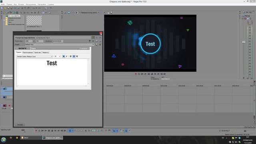This screenshot has width=256, height=144.
Task: Open the Правка menu
Action: pyautogui.click(x=9, y=4)
